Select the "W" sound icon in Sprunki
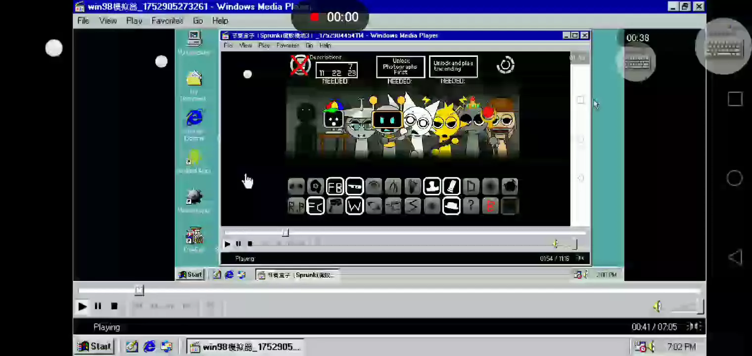Screen dimensions: 752x356 coord(354,206)
